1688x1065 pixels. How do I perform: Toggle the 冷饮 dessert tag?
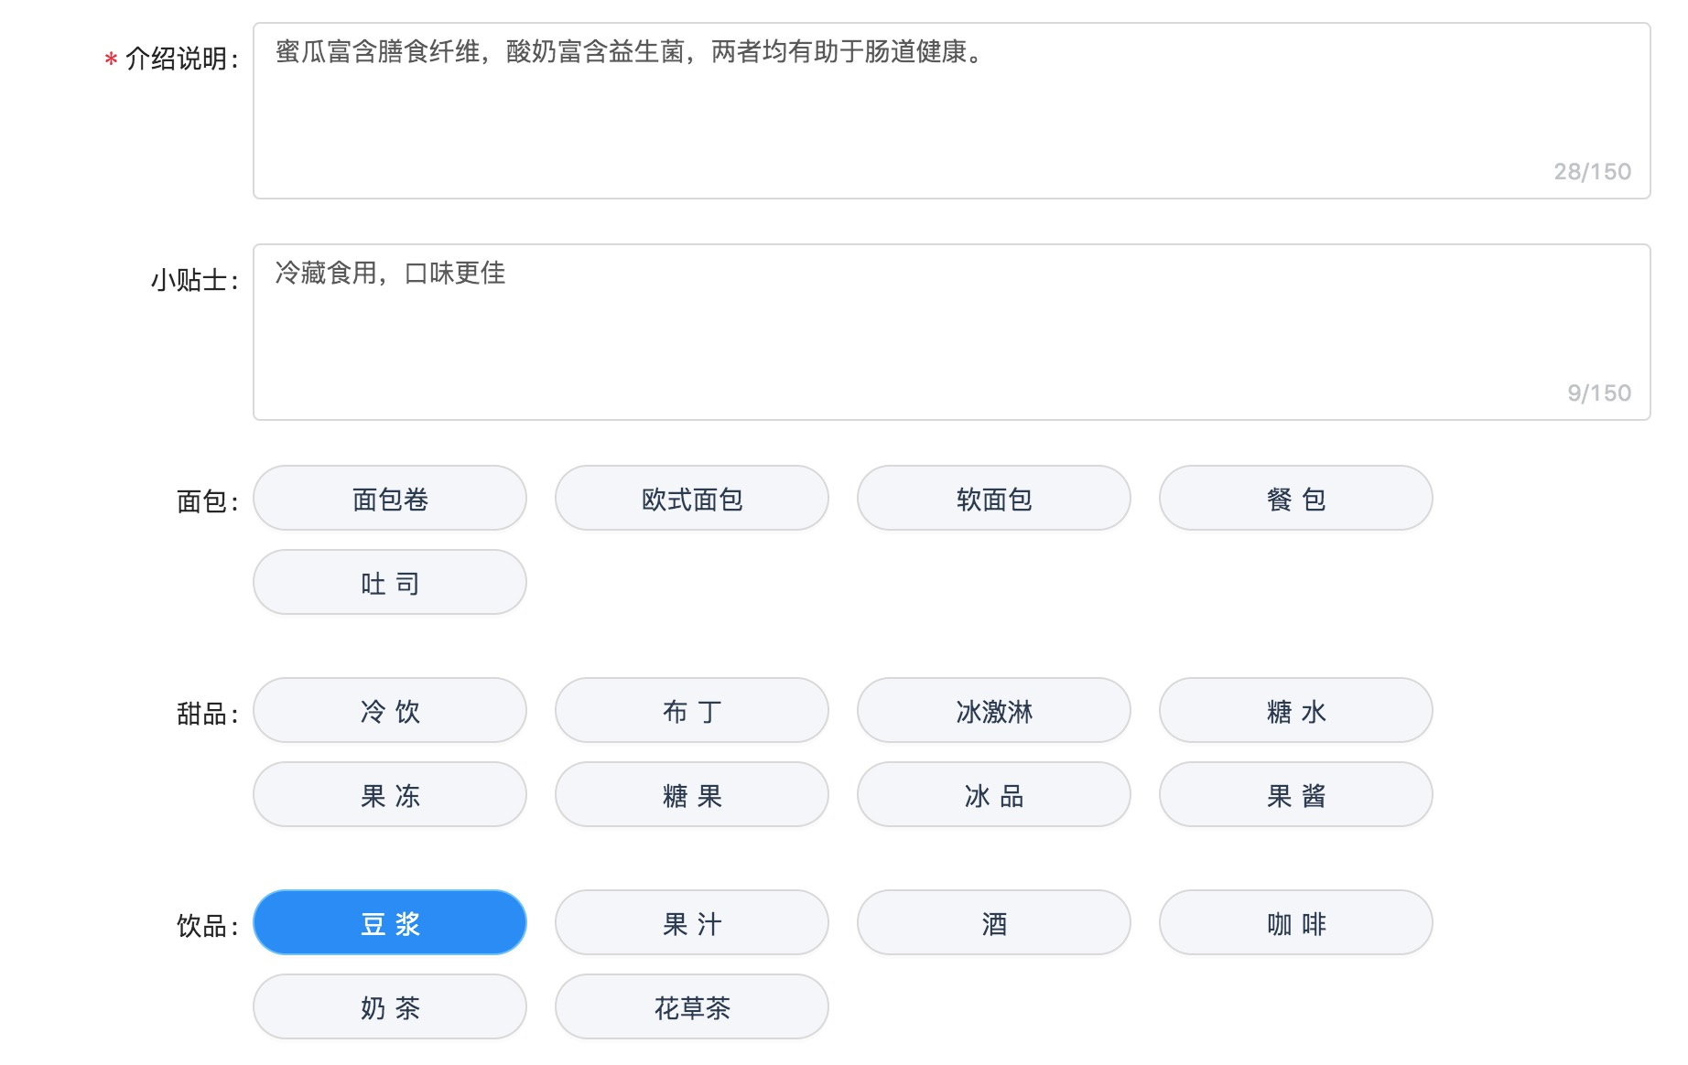390,711
